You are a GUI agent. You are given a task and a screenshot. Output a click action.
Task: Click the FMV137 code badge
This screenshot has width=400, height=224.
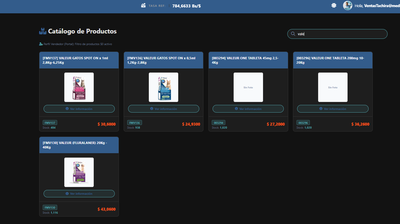[x=50, y=123]
